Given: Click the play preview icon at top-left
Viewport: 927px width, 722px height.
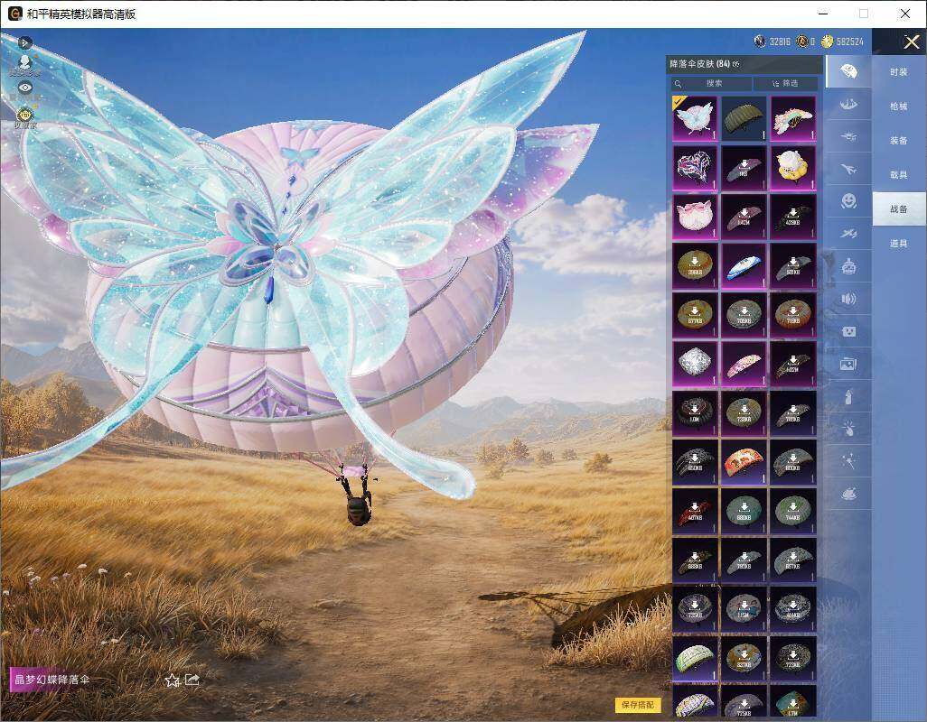Looking at the screenshot, I should [x=24, y=42].
